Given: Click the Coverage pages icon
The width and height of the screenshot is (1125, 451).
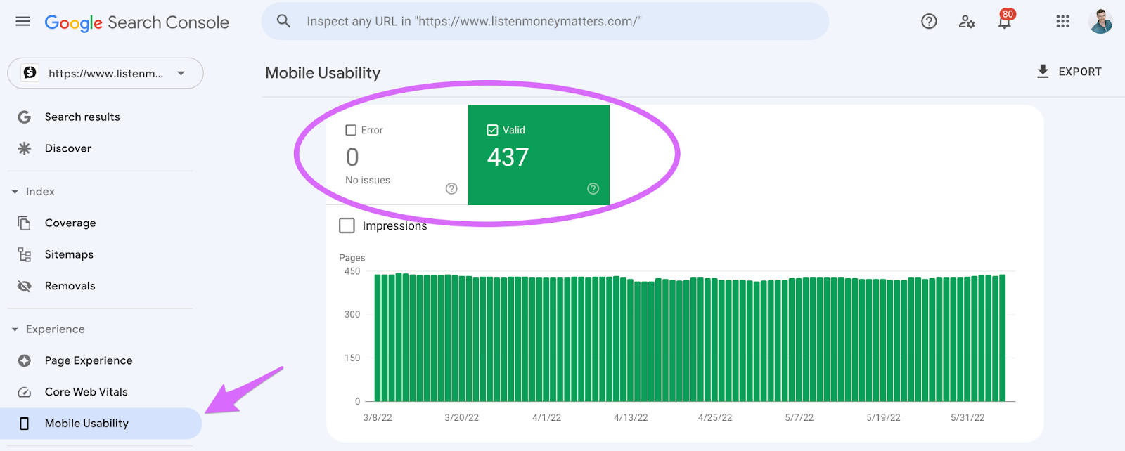Looking at the screenshot, I should pos(24,223).
